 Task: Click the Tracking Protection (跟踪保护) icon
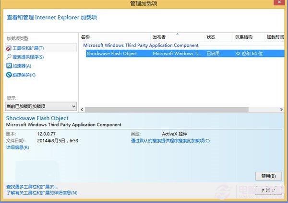[x=9, y=75]
